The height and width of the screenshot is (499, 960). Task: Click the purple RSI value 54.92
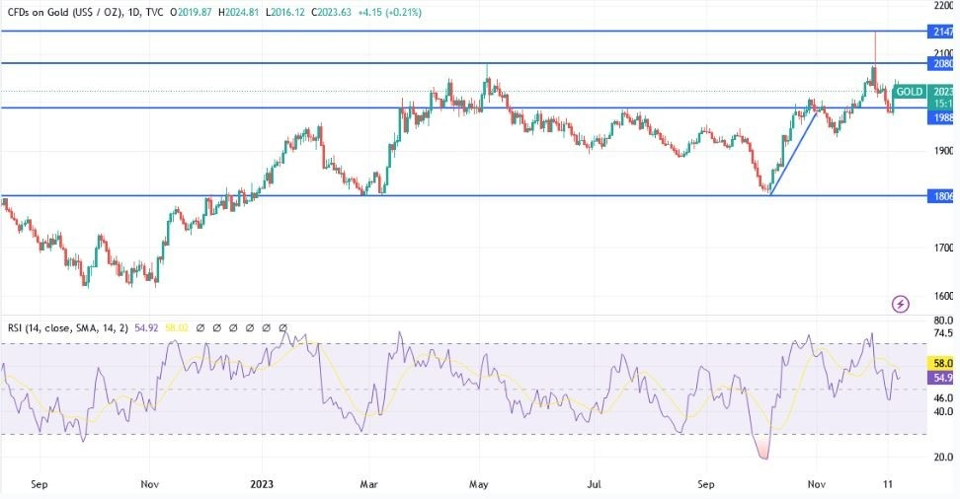[x=146, y=327]
